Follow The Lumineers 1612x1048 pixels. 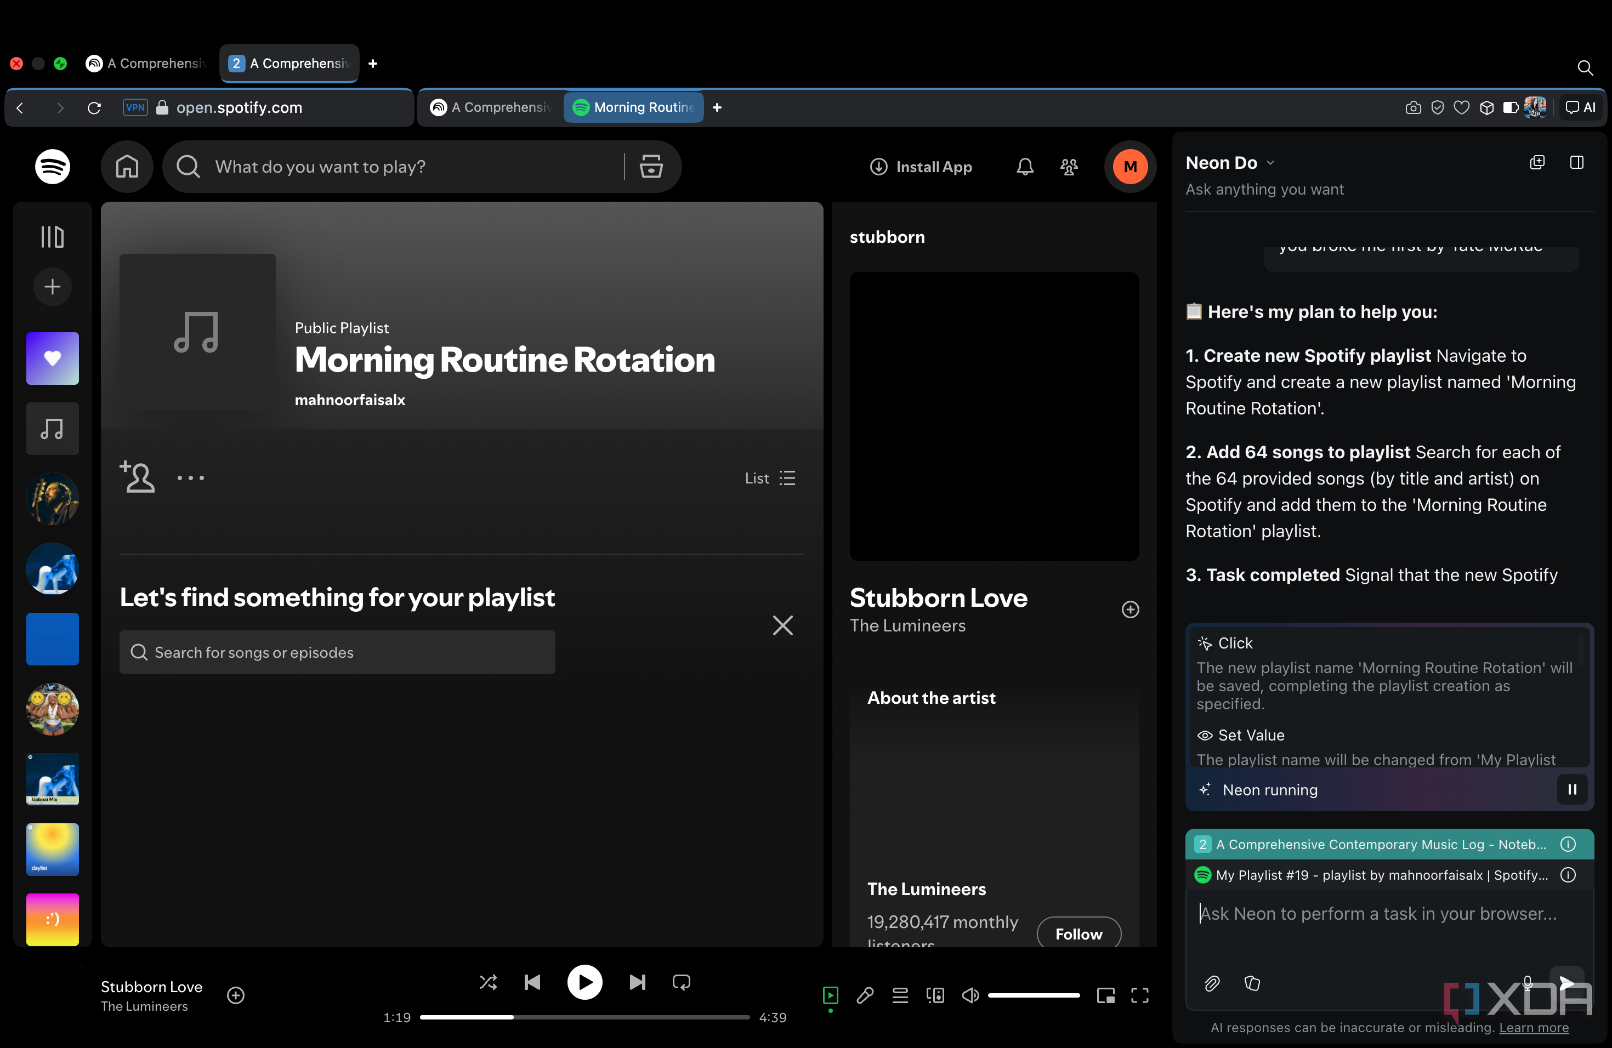pyautogui.click(x=1079, y=933)
